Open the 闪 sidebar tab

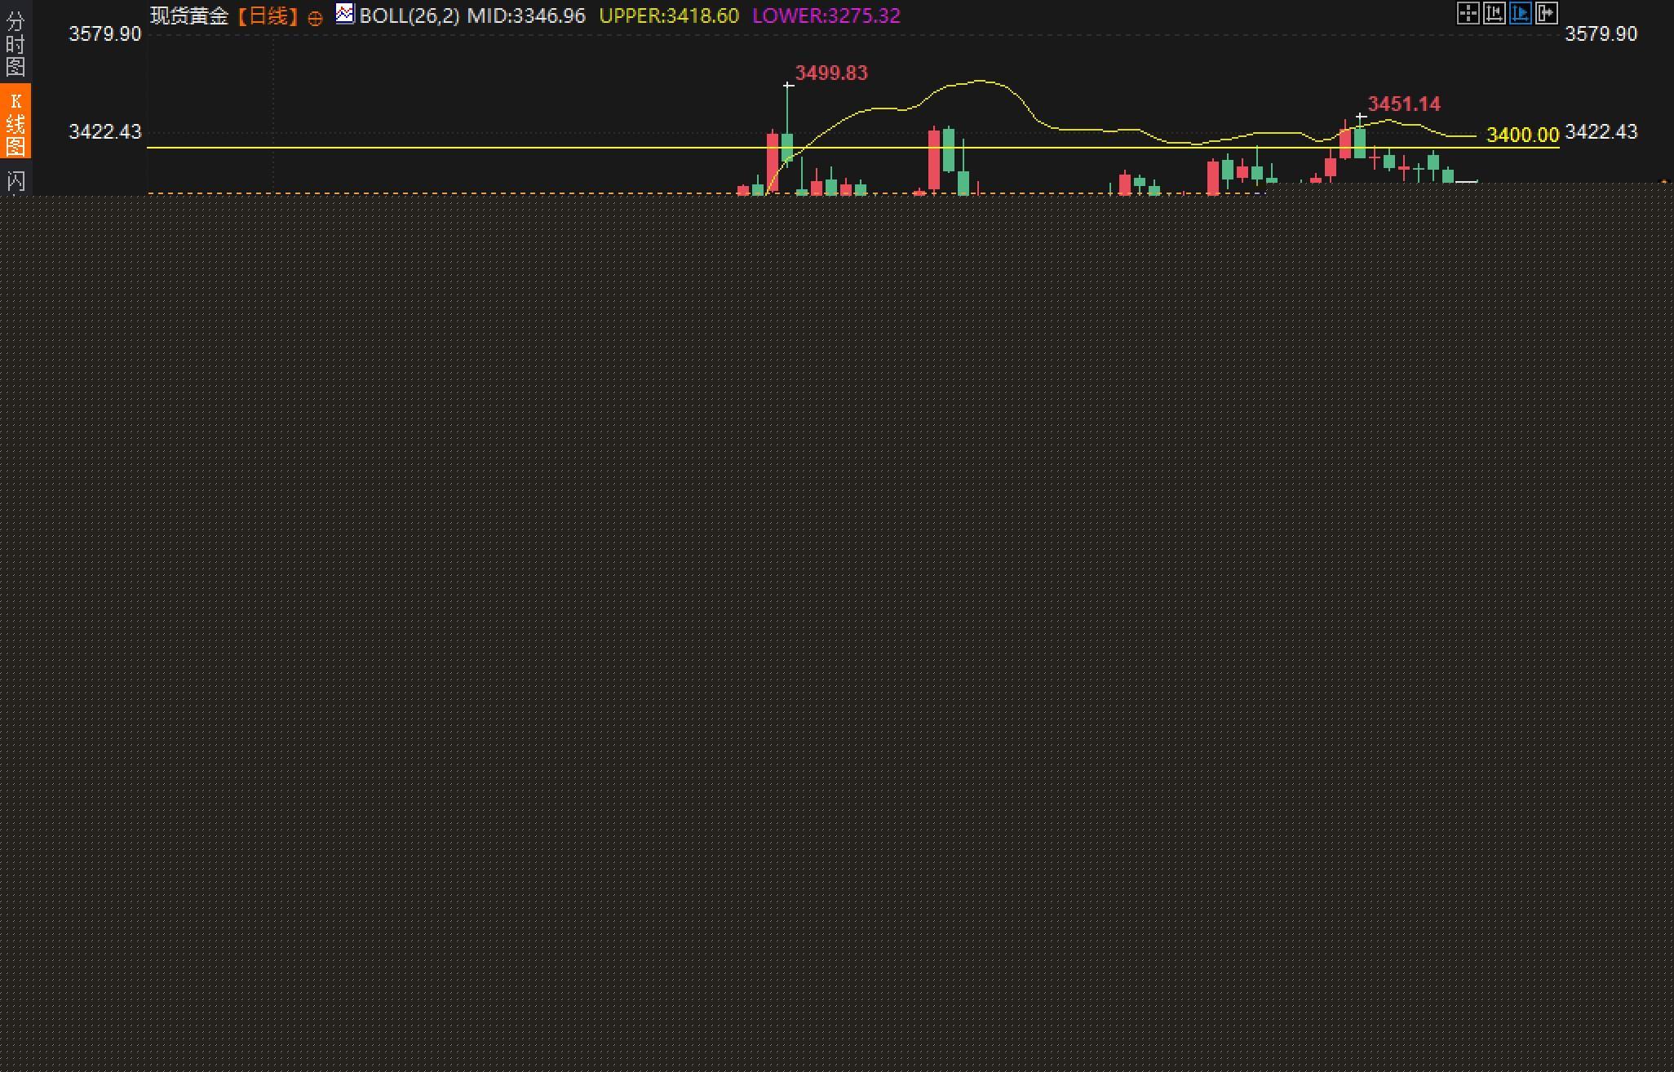[x=15, y=181]
